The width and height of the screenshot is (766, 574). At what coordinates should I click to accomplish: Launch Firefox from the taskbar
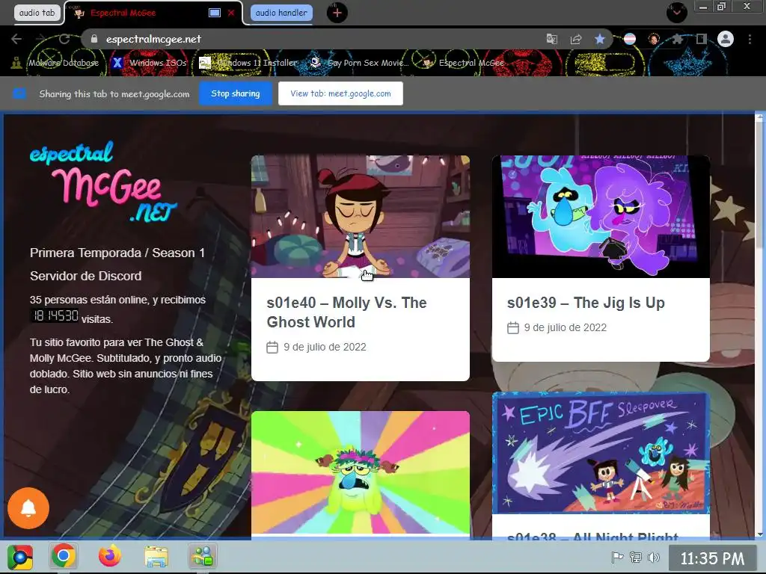[x=110, y=556]
